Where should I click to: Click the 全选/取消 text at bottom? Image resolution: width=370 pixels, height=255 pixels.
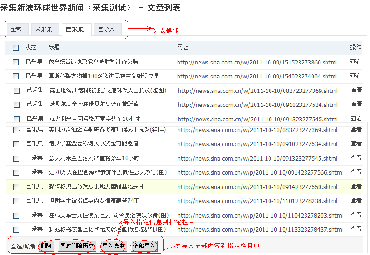click(x=23, y=247)
